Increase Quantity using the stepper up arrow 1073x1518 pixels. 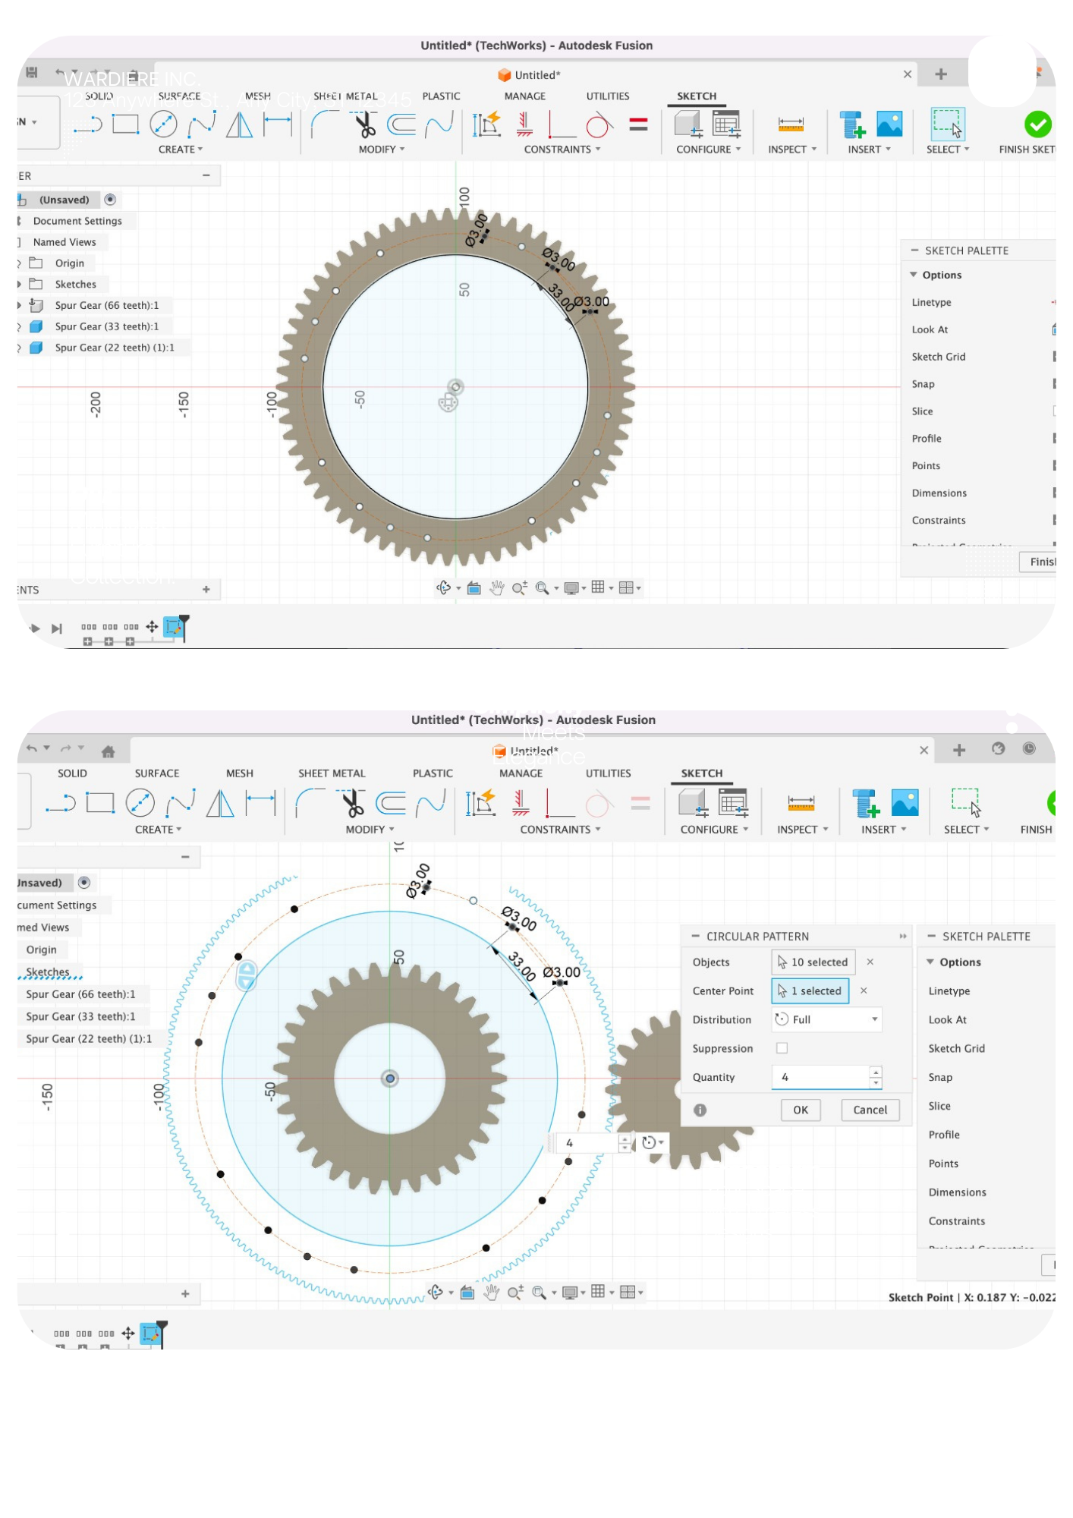(876, 1072)
